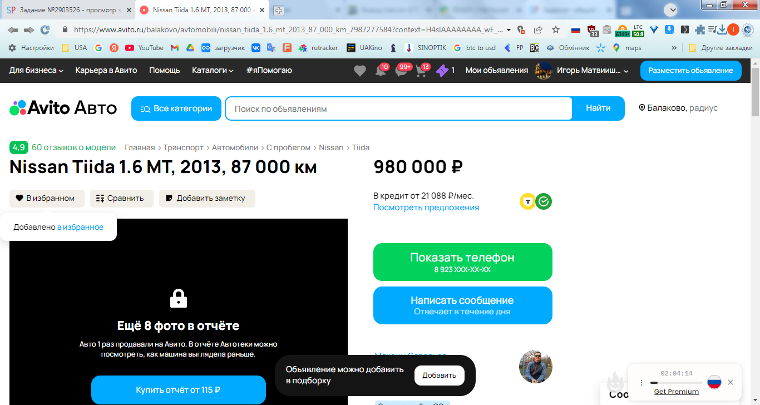The height and width of the screenshot is (405, 760).
Task: Open the Все категории dropdown button
Action: coord(176,108)
